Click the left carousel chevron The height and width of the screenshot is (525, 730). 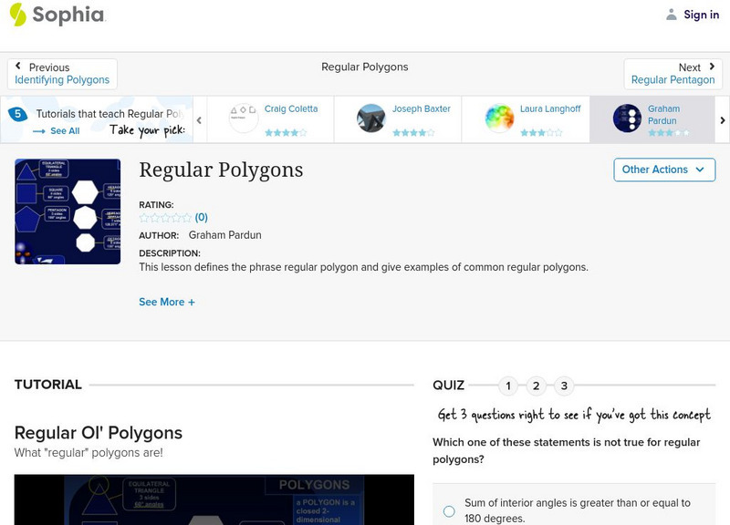click(x=199, y=119)
